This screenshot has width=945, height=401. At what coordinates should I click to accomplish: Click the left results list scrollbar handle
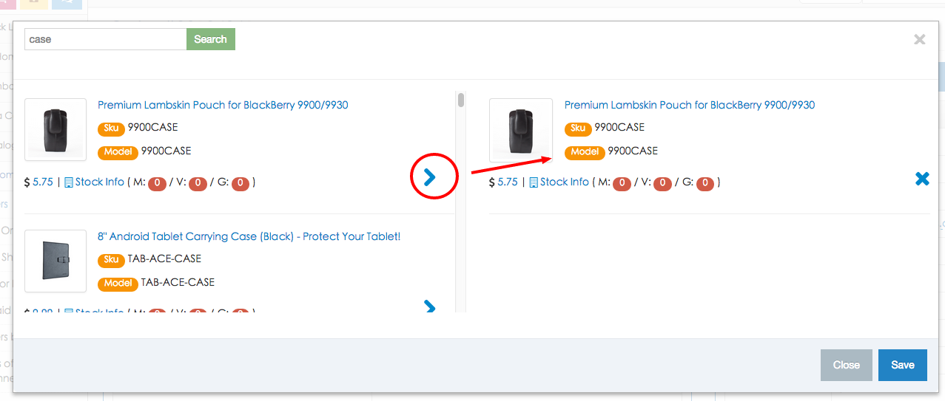click(x=461, y=100)
